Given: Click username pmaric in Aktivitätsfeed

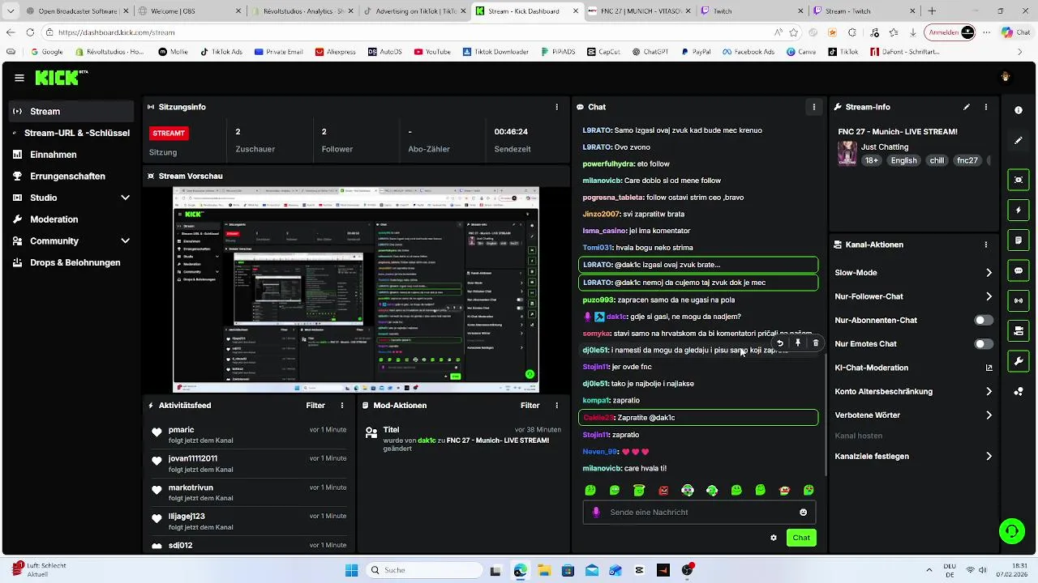Looking at the screenshot, I should (x=181, y=430).
